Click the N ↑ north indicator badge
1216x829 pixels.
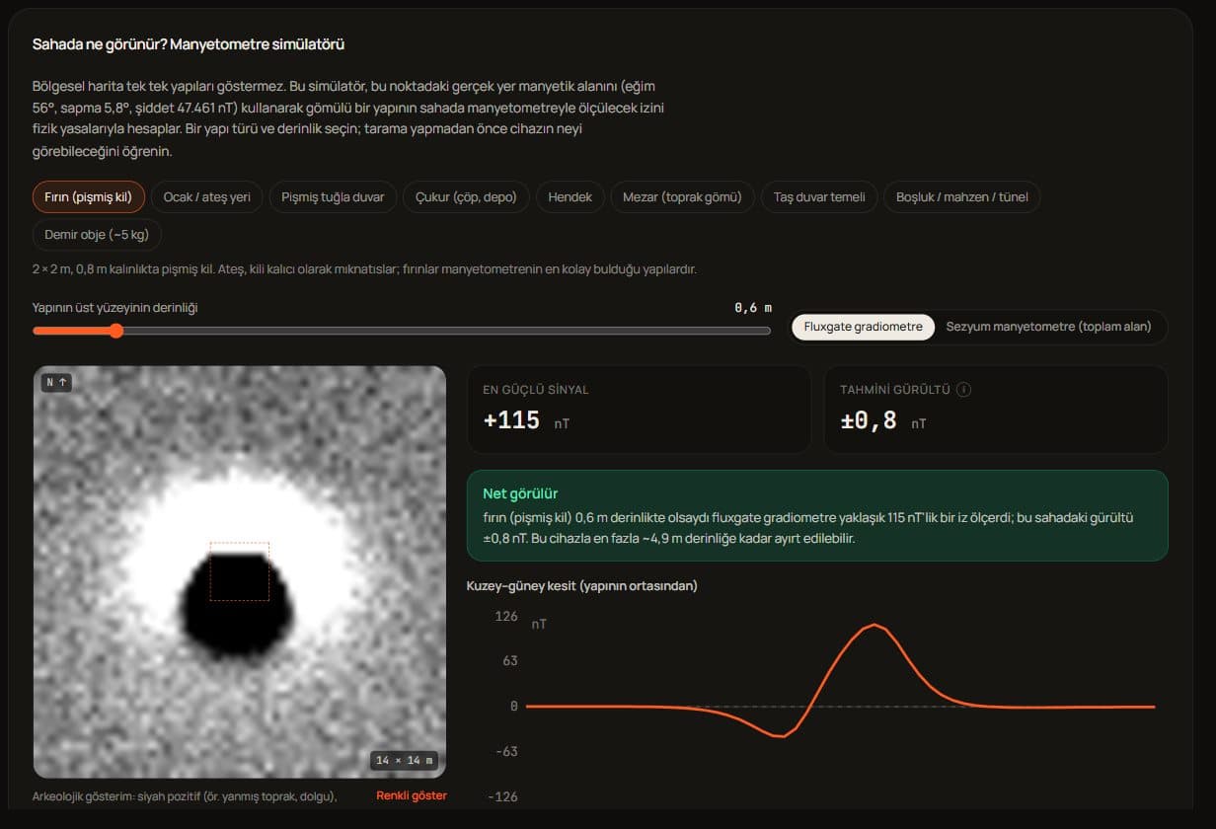(56, 382)
